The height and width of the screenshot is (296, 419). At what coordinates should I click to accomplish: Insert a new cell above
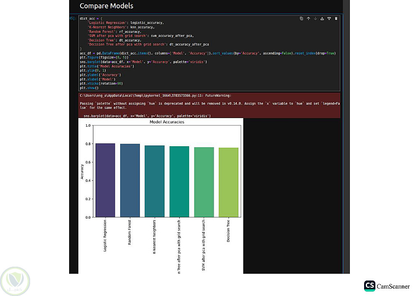click(x=322, y=18)
